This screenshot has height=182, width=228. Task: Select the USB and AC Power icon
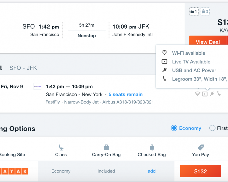click(165, 70)
